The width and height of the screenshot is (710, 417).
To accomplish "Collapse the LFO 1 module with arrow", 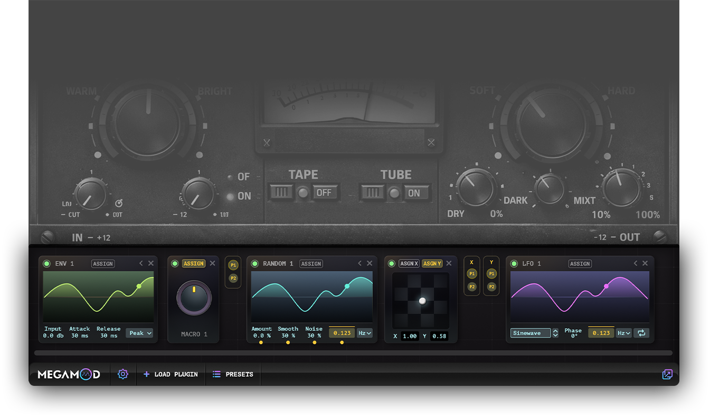I will (x=636, y=264).
